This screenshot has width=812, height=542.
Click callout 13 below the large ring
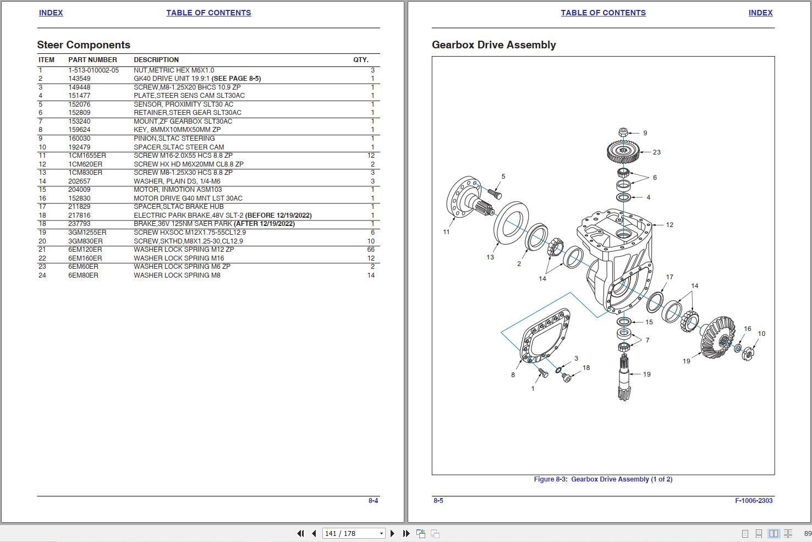coord(490,257)
